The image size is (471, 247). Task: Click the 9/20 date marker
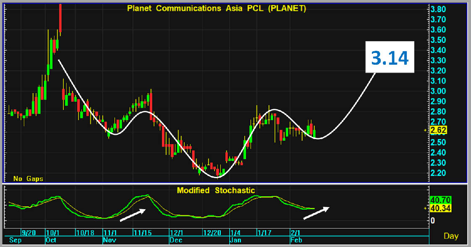coord(29,233)
